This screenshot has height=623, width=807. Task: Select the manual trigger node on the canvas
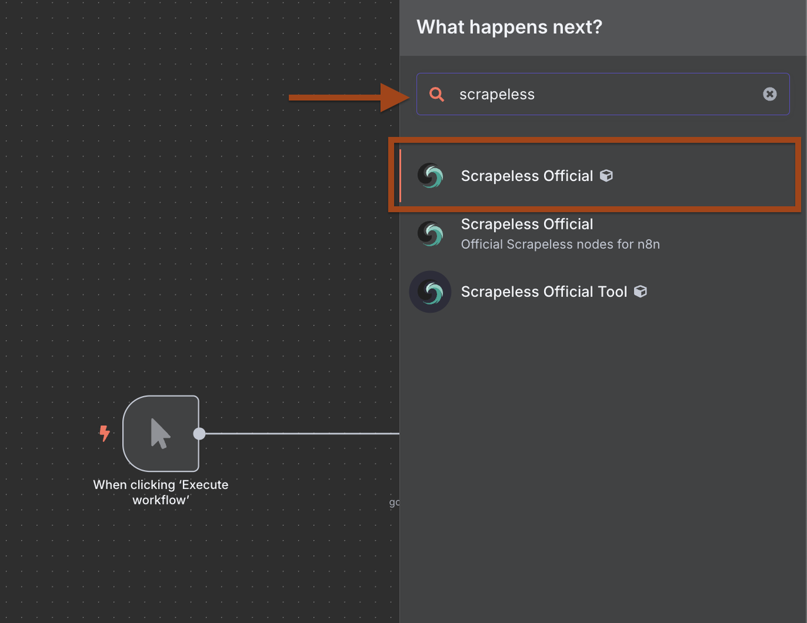(161, 433)
